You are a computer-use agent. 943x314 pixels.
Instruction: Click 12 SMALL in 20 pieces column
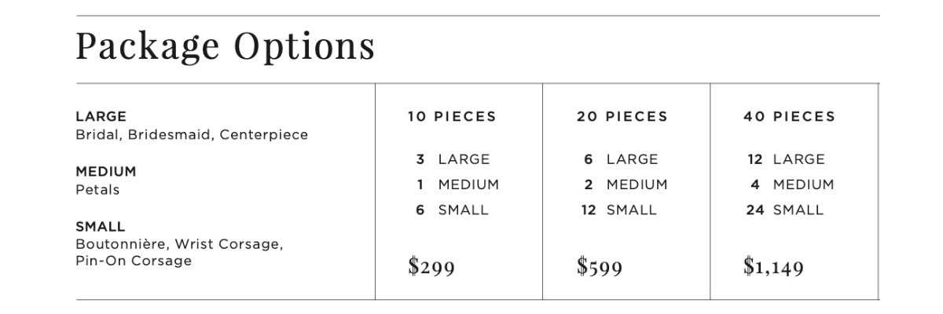click(x=618, y=210)
